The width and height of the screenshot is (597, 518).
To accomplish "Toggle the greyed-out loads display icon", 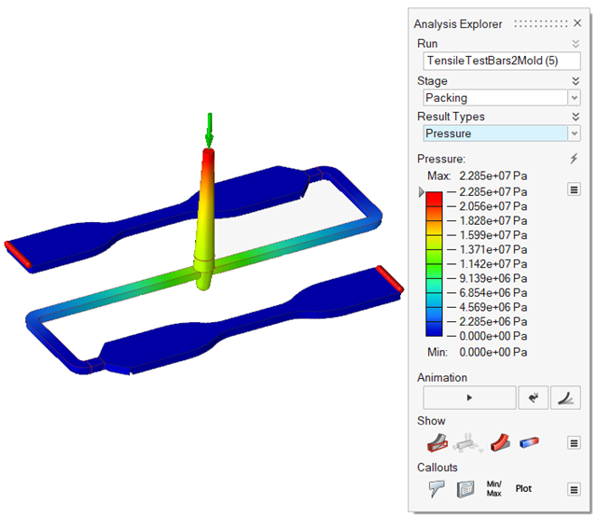I will click(x=468, y=441).
